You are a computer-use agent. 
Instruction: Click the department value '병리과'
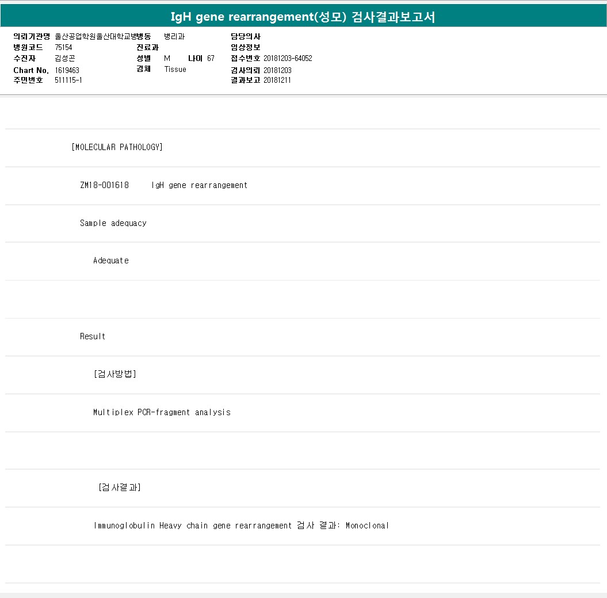(x=174, y=36)
